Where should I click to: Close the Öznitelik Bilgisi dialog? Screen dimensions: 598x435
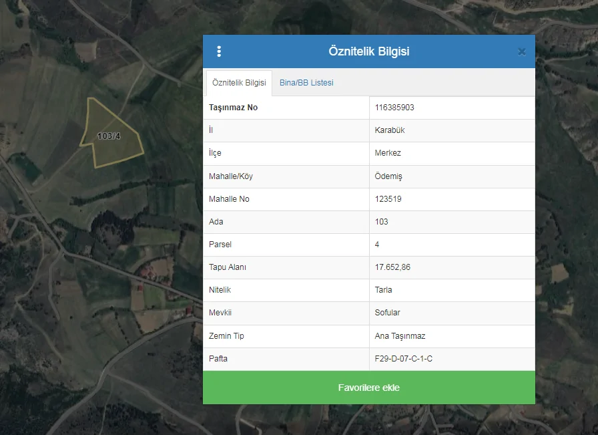coord(521,51)
